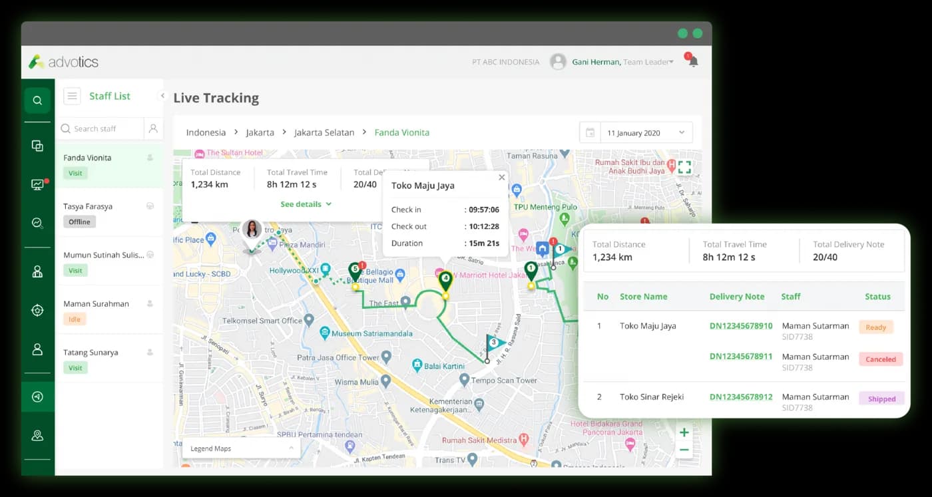Viewport: 932px width, 497px height.
Task: Select Mumun Sutinah in the staff list
Action: point(109,262)
